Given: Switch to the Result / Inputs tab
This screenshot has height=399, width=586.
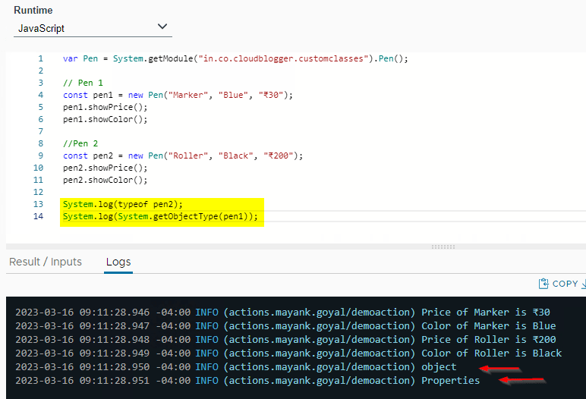Looking at the screenshot, I should pos(46,262).
